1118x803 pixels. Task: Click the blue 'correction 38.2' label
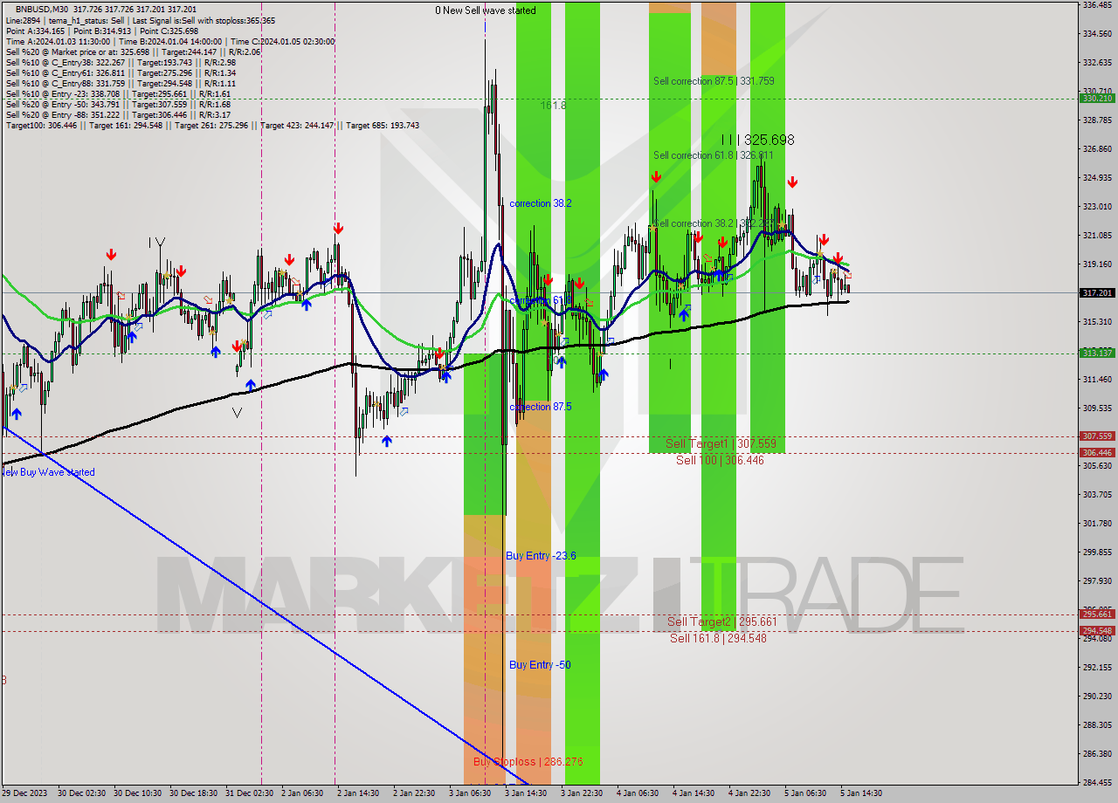[x=541, y=203]
